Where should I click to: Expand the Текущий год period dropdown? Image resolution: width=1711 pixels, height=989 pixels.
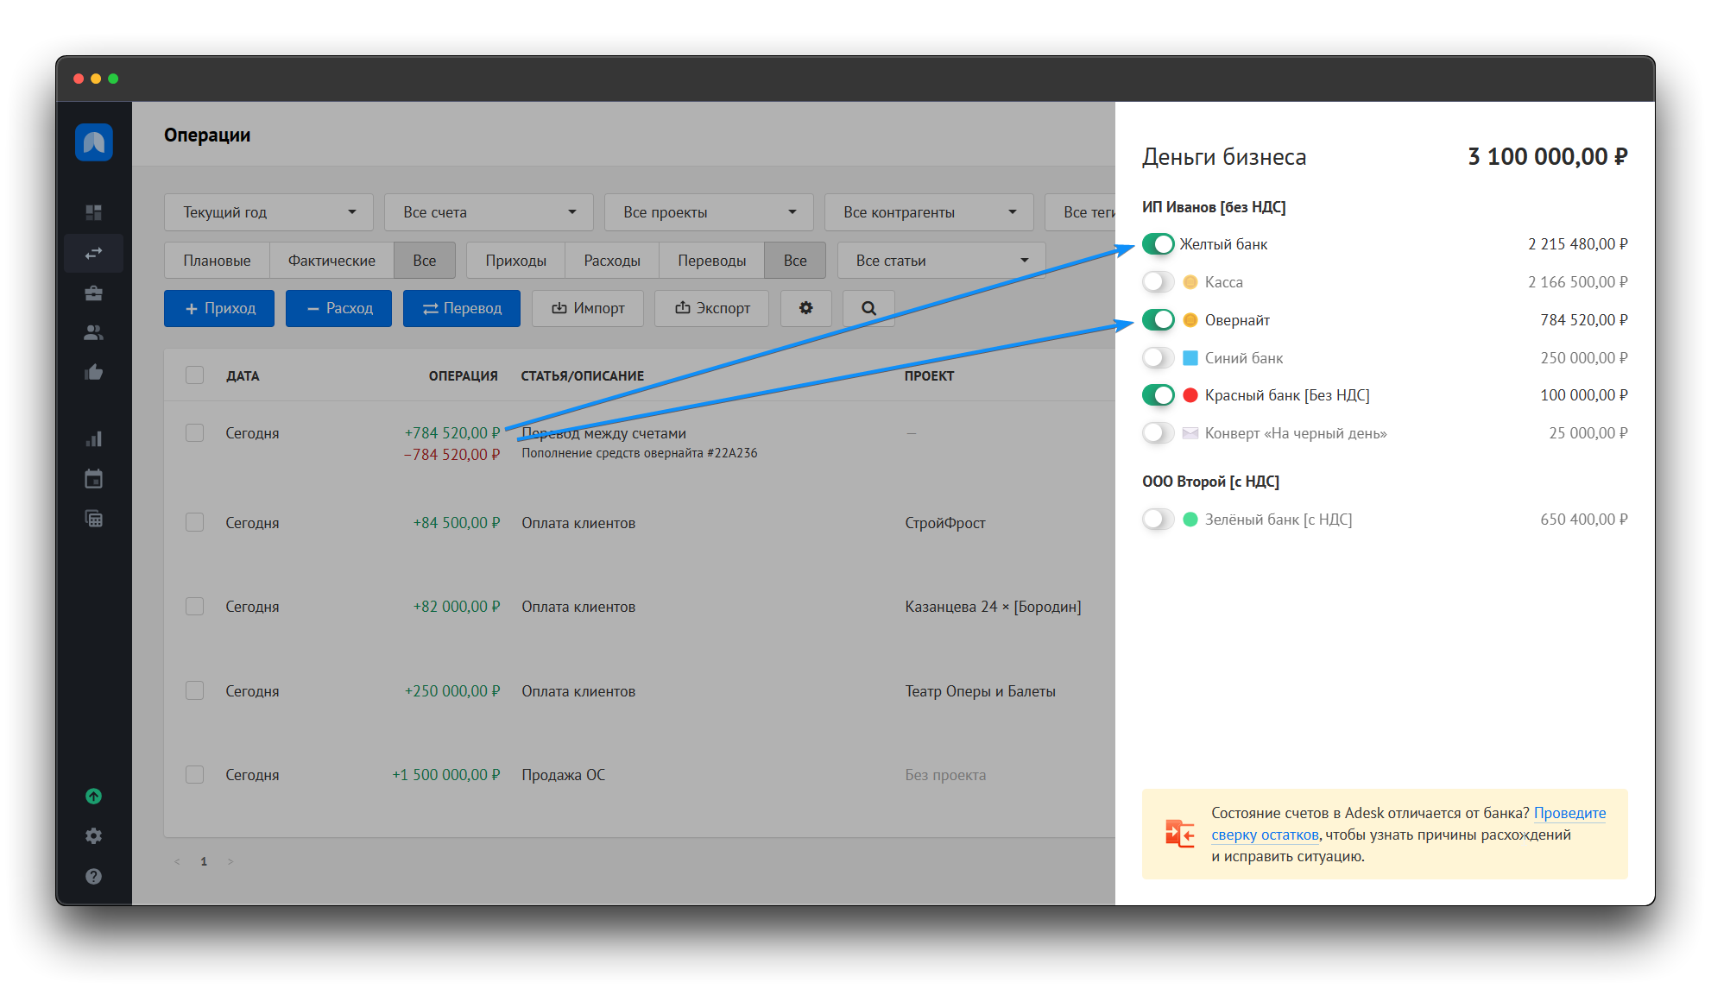268,212
